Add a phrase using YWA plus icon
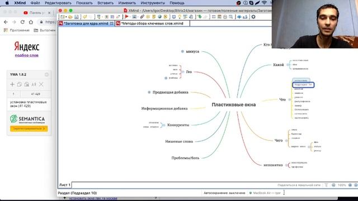 [12, 84]
